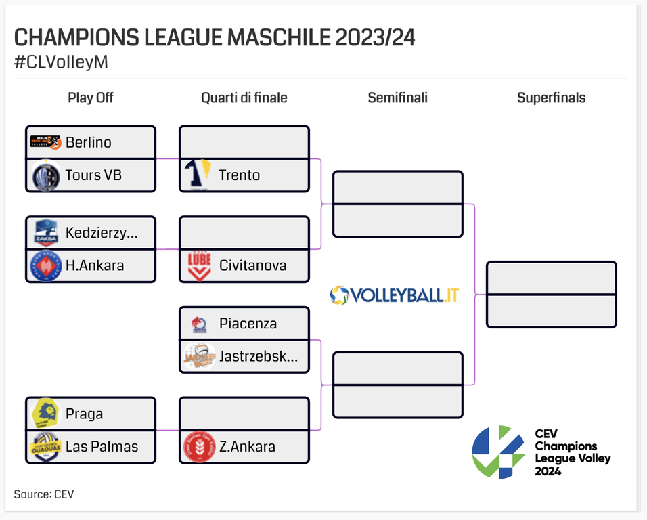647x520 pixels.
Task: Select the Praga lion logo
Action: (46, 413)
